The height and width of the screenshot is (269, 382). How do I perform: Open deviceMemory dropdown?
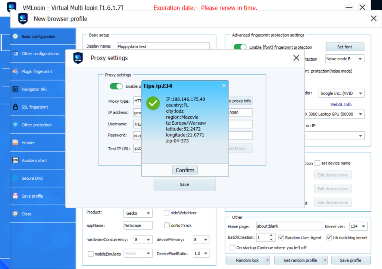[201, 239]
